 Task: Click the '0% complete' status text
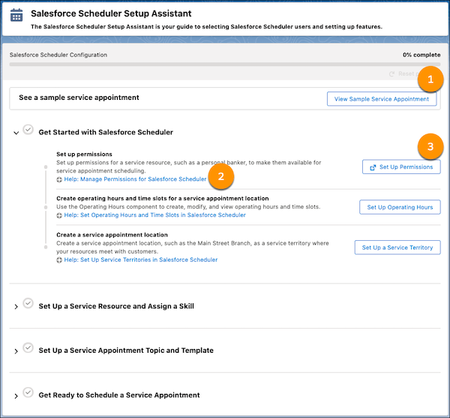click(x=421, y=55)
